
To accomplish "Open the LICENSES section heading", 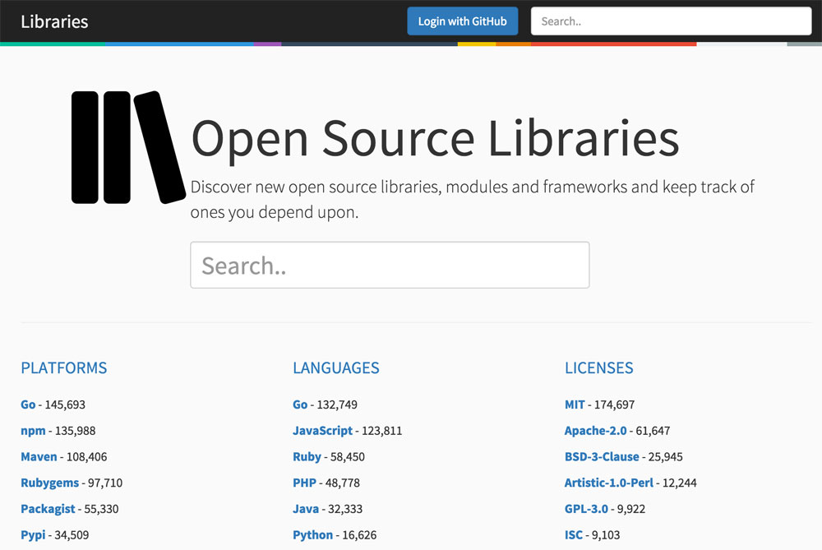I will tap(599, 367).
